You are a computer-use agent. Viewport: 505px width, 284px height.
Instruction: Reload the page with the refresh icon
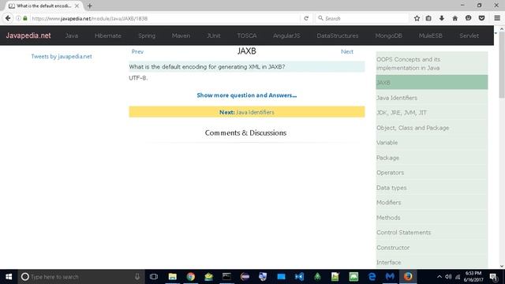click(x=306, y=18)
